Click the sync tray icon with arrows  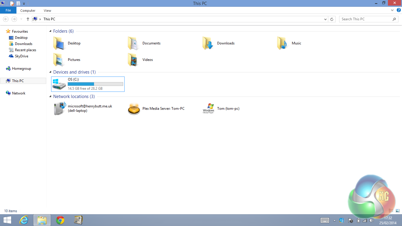click(x=342, y=220)
